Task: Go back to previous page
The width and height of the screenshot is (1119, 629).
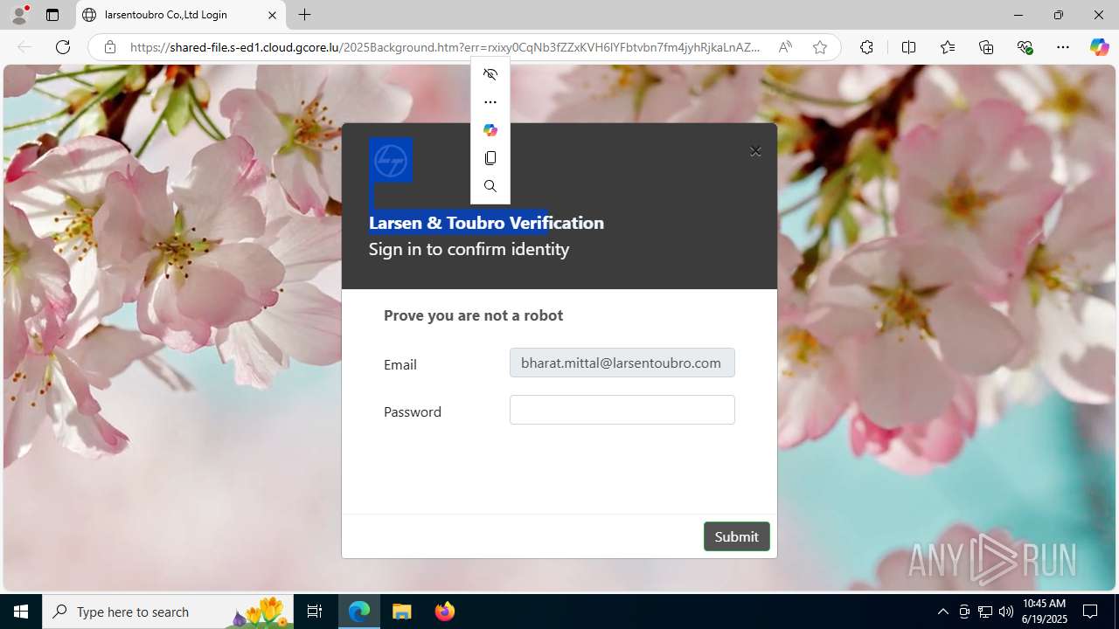Action: click(24, 47)
